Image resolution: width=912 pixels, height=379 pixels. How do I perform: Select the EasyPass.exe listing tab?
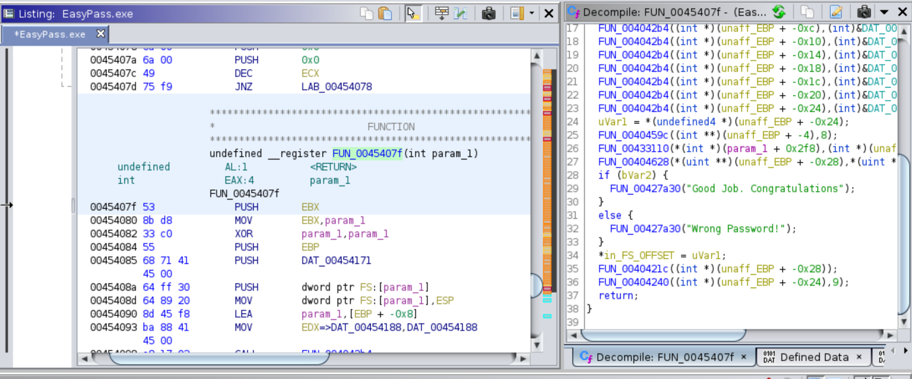tap(50, 35)
